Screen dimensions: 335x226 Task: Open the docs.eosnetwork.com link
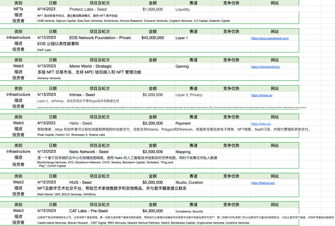coord(270,38)
